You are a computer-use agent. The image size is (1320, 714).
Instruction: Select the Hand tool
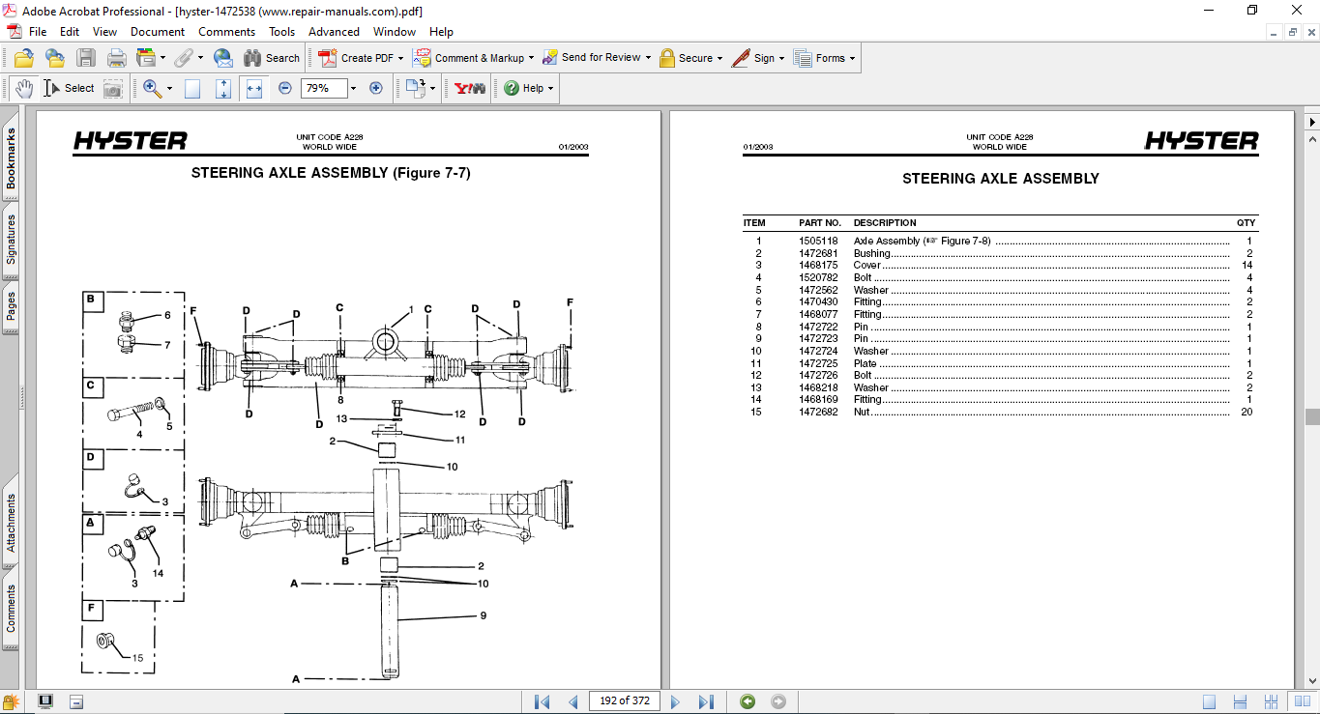(23, 88)
